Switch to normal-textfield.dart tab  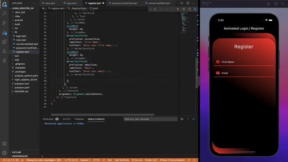(x=159, y=3)
